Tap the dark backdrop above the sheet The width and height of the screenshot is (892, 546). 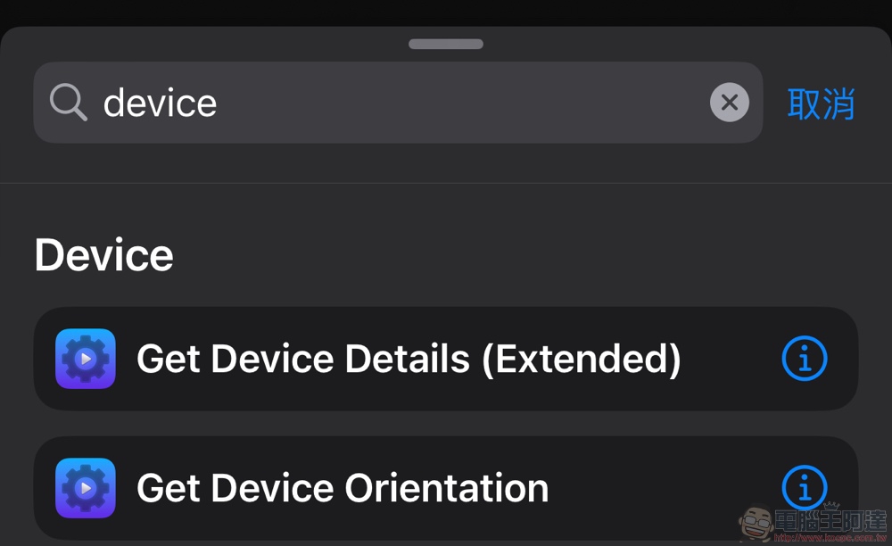tap(446, 12)
